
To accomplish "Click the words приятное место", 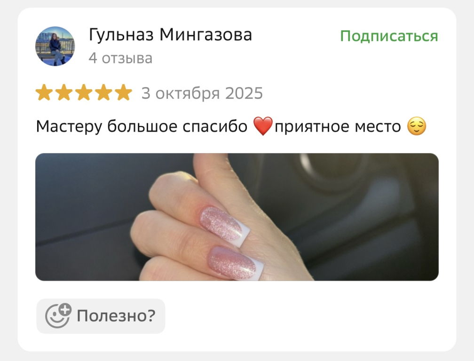I will 338,127.
